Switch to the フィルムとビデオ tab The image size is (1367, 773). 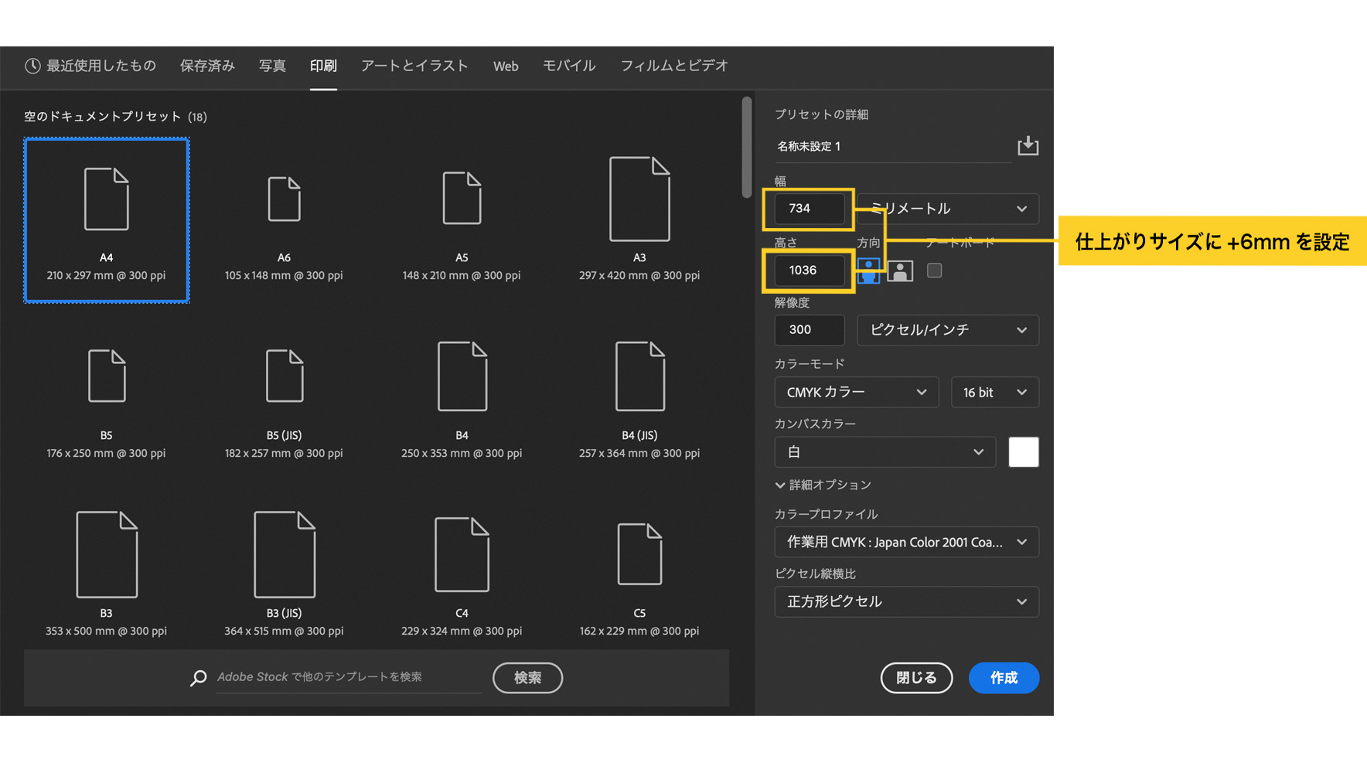[x=674, y=66]
